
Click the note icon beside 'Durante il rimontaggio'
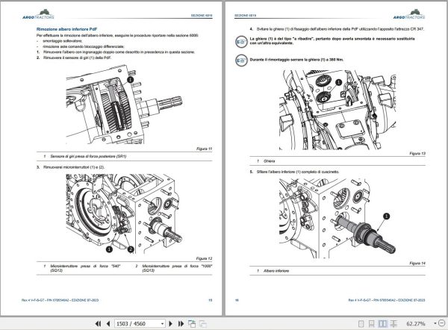coord(241,60)
